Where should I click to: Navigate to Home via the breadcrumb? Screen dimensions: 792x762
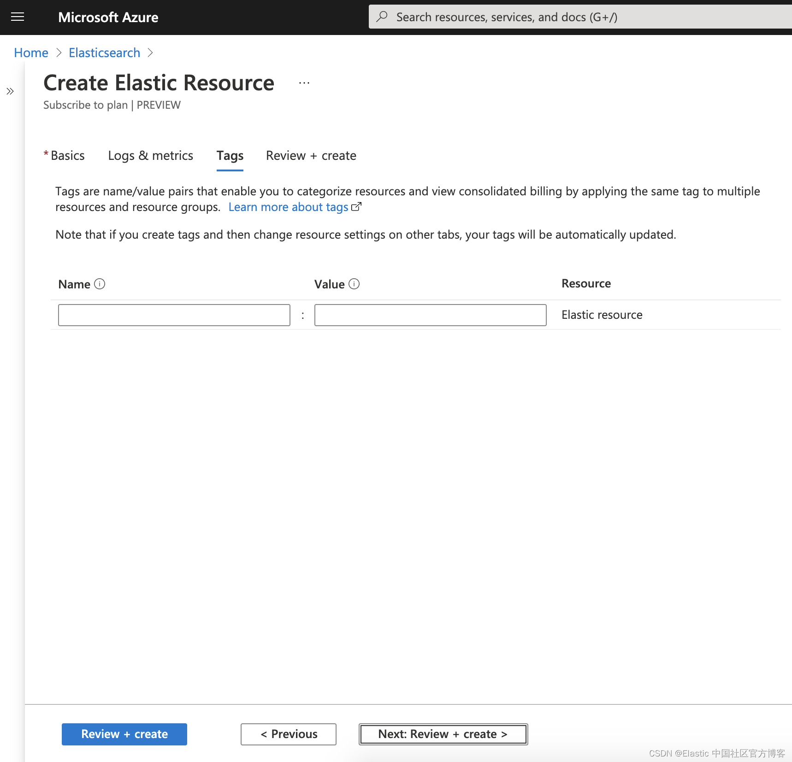click(x=30, y=53)
